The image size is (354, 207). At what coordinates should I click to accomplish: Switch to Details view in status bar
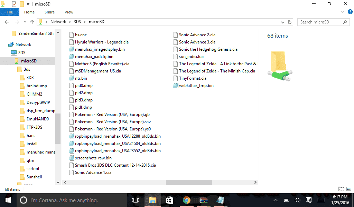tap(341, 189)
